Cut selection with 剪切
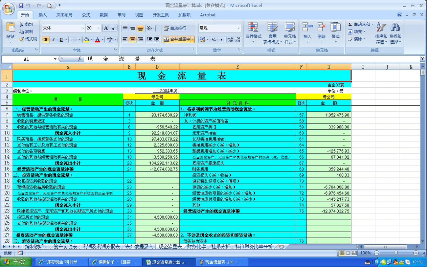This screenshot has height=267, width=427. point(26,24)
